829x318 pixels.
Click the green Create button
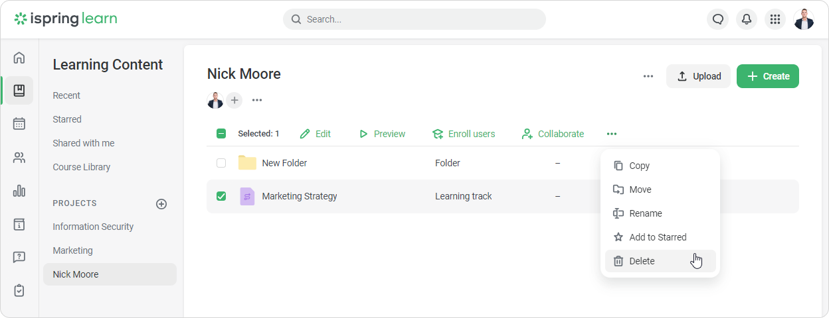click(x=767, y=76)
